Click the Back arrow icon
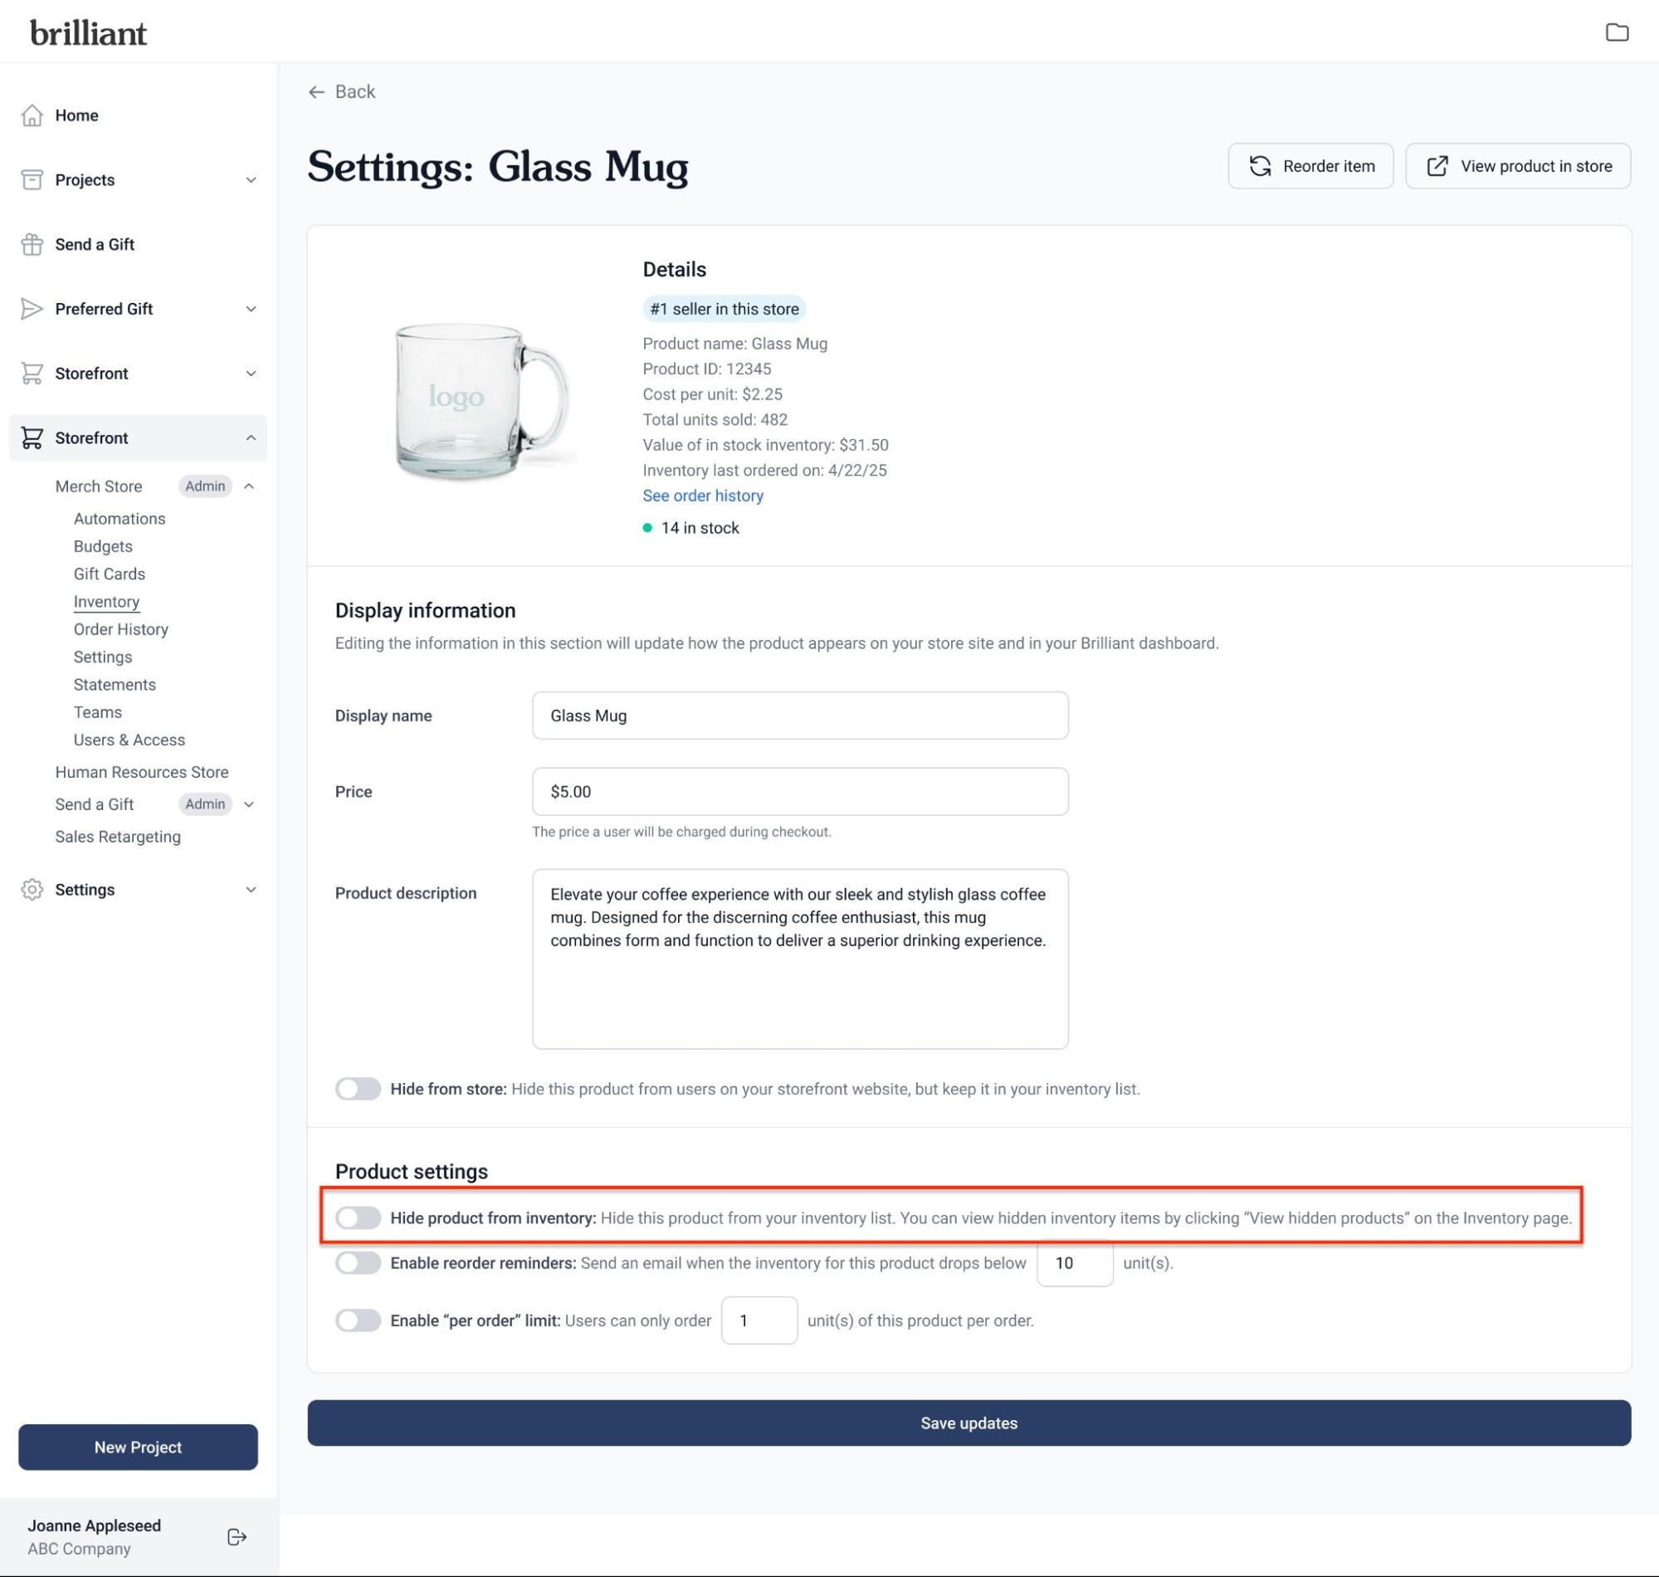The width and height of the screenshot is (1659, 1577). coord(317,91)
